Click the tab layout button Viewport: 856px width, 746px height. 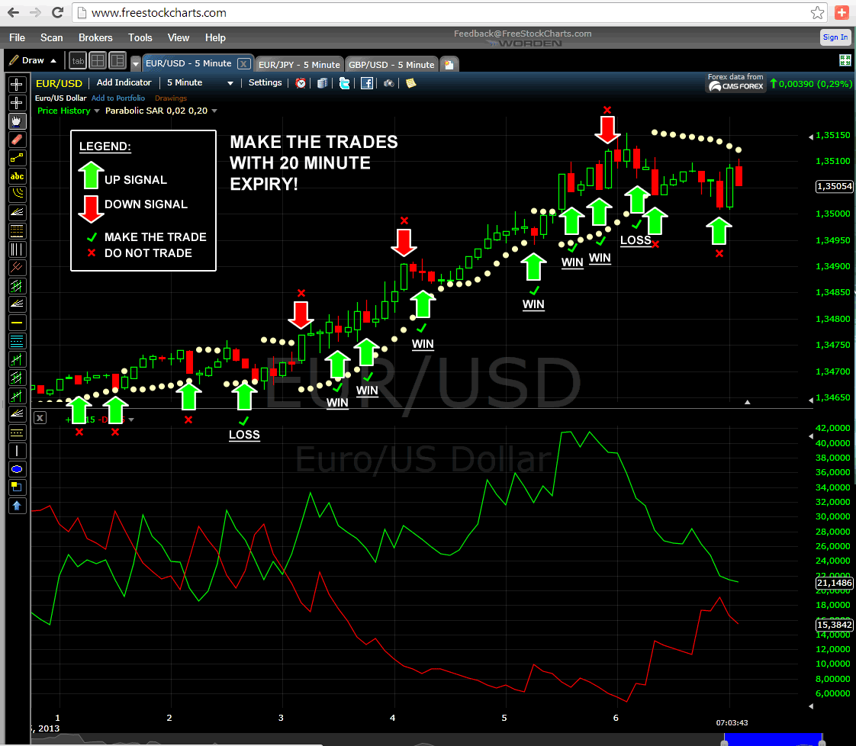point(78,60)
